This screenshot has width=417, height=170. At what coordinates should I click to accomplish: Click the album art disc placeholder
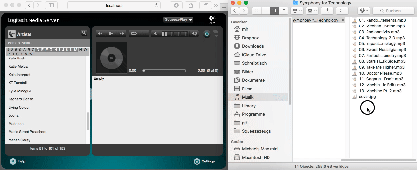click(x=111, y=58)
